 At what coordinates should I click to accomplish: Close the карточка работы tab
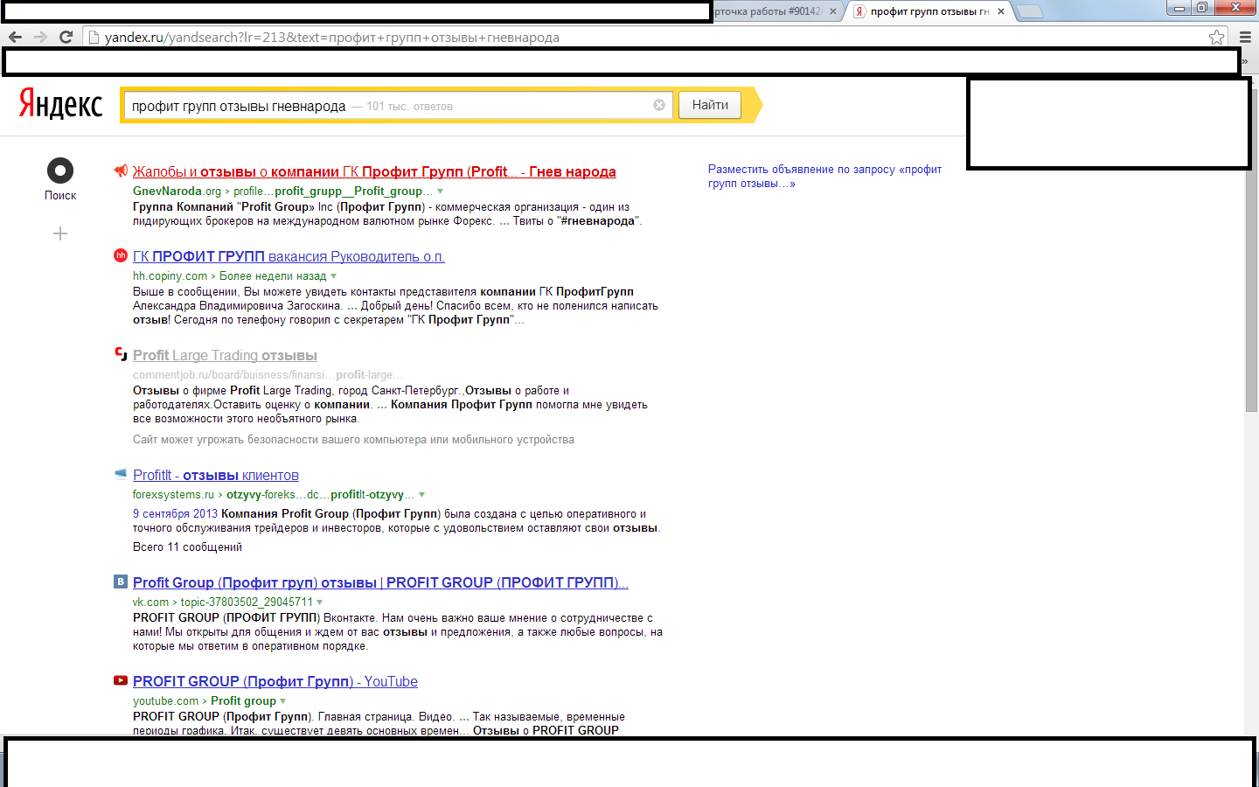click(833, 11)
